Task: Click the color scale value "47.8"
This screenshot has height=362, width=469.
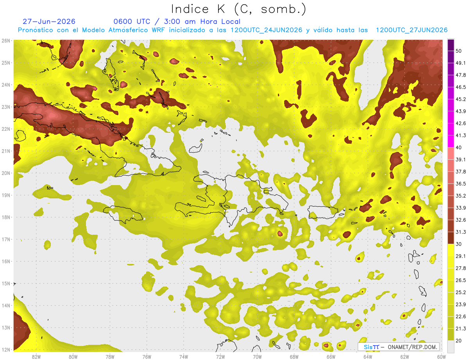Action: 460,75
